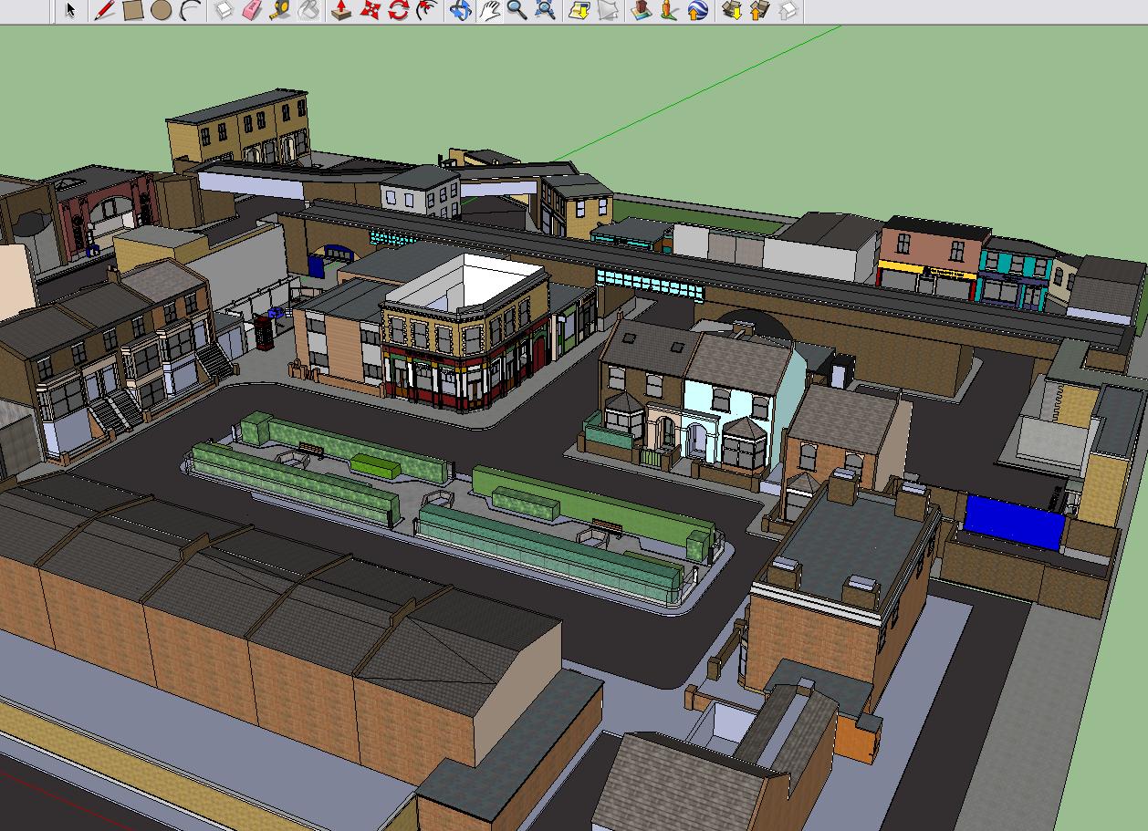
Task: Select the Pan hand tool
Action: (x=489, y=11)
